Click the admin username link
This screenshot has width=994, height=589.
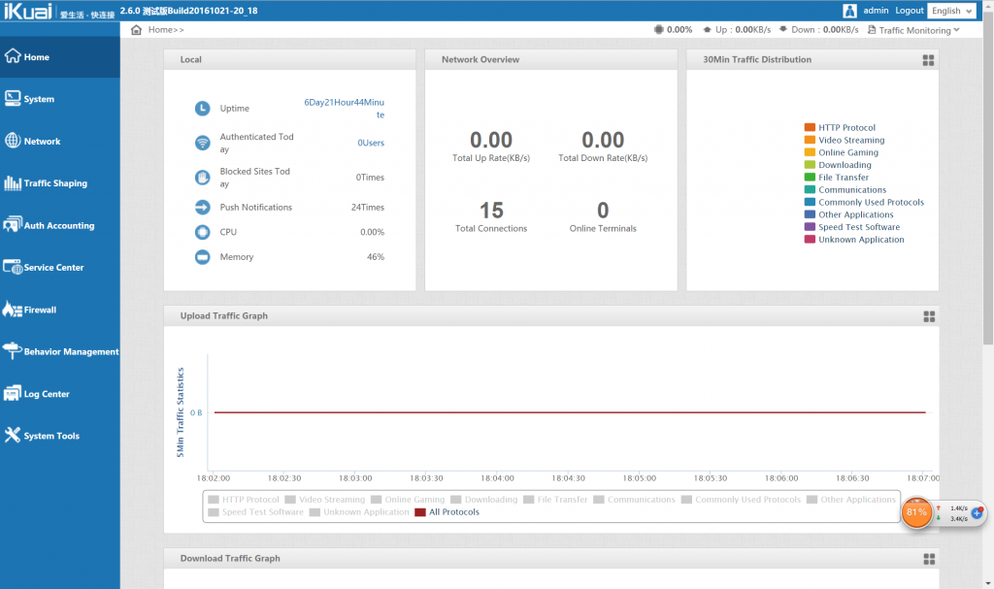(x=876, y=11)
